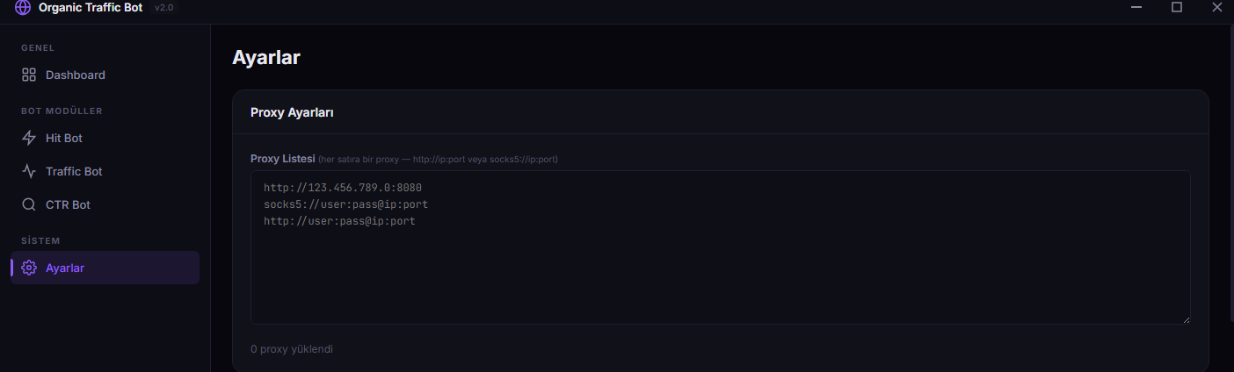Image resolution: width=1234 pixels, height=372 pixels.
Task: Maximize the application window
Action: pyautogui.click(x=1177, y=8)
